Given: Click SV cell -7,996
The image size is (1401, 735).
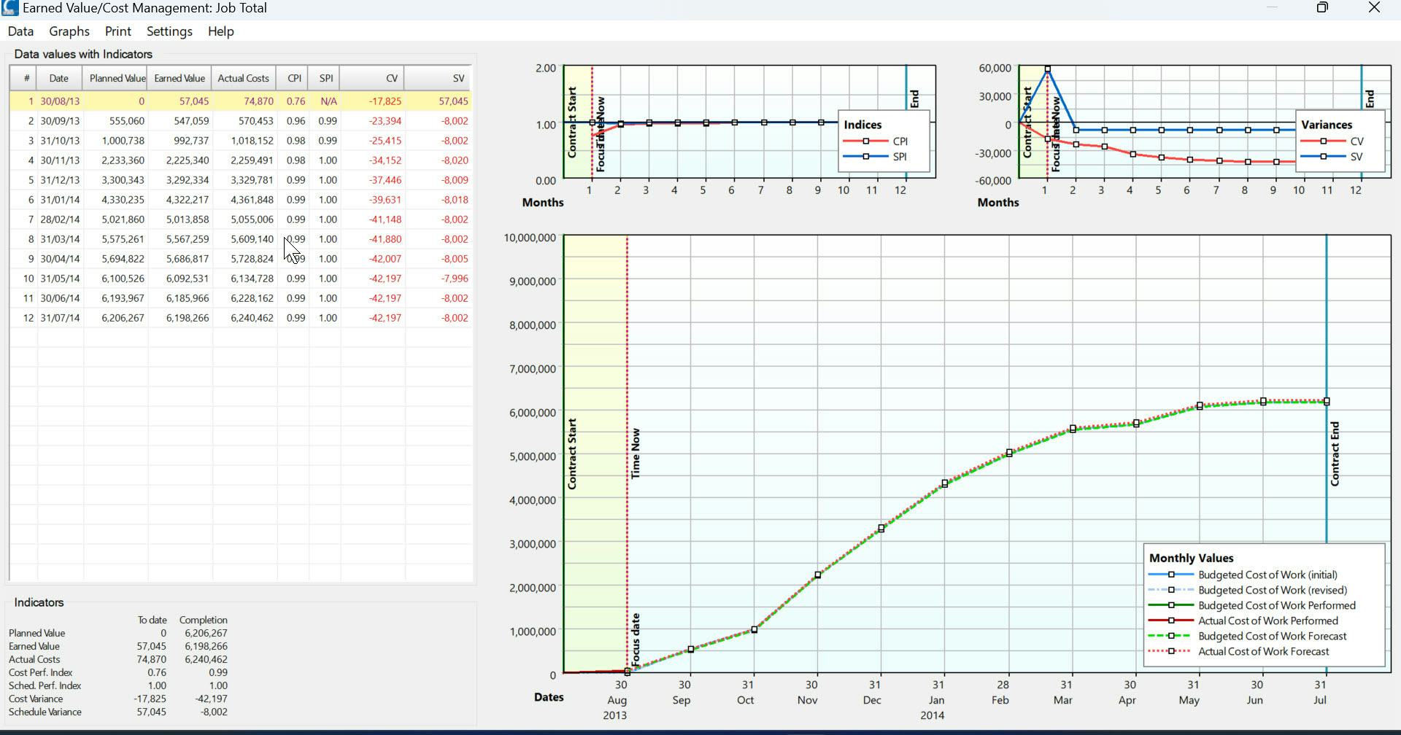Looking at the screenshot, I should coord(438,279).
